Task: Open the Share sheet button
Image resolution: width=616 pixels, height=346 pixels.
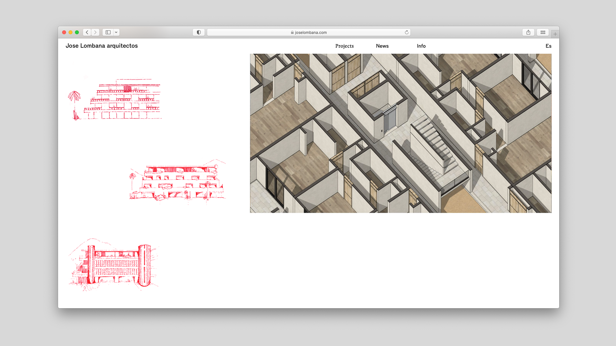Action: tap(528, 32)
